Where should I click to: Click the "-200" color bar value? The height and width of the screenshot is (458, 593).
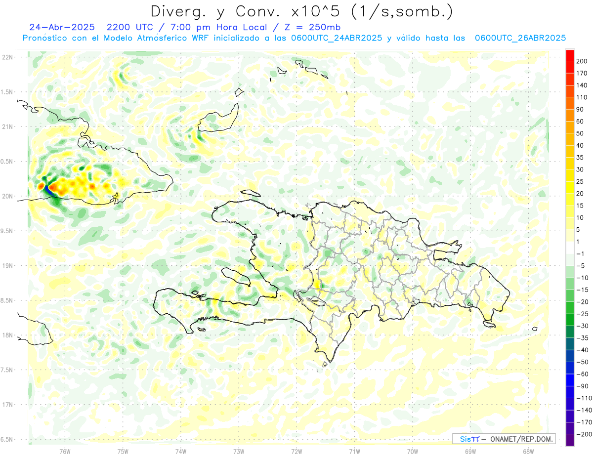click(585, 435)
